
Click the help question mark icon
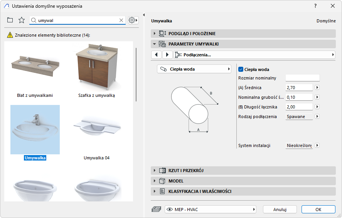pyautogui.click(x=316, y=6)
